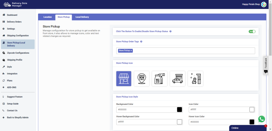The width and height of the screenshot is (272, 131).
Task: Click the Hover Background Color input field
Action: click(146, 122)
